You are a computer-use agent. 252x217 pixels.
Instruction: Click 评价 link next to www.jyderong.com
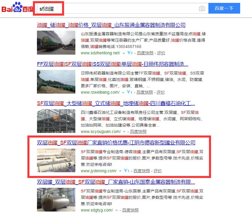tap(158, 171)
